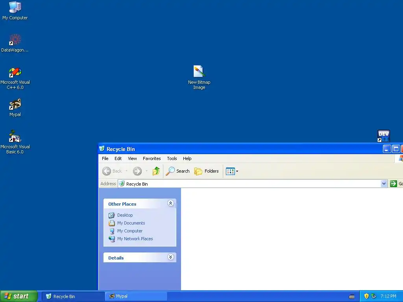Go up one folder level

coord(156,171)
